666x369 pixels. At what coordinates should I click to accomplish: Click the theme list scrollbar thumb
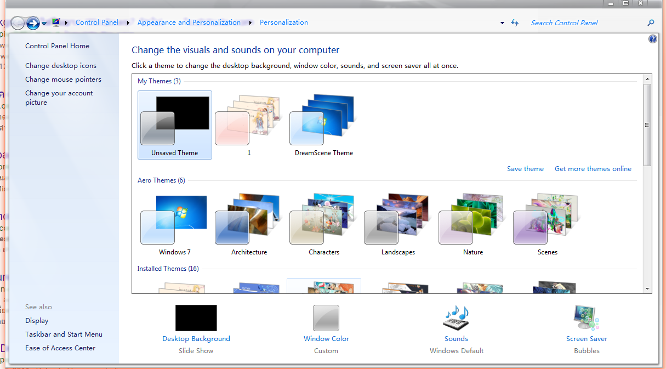(x=647, y=125)
